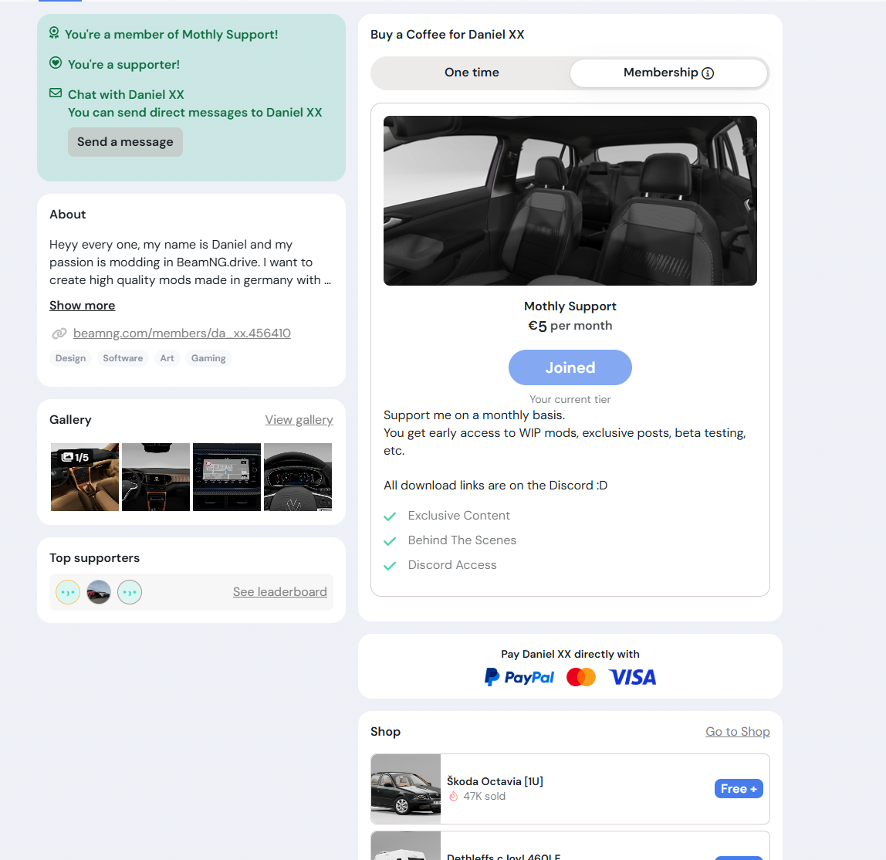
Task: Open the Go to Shop link
Action: pos(737,732)
